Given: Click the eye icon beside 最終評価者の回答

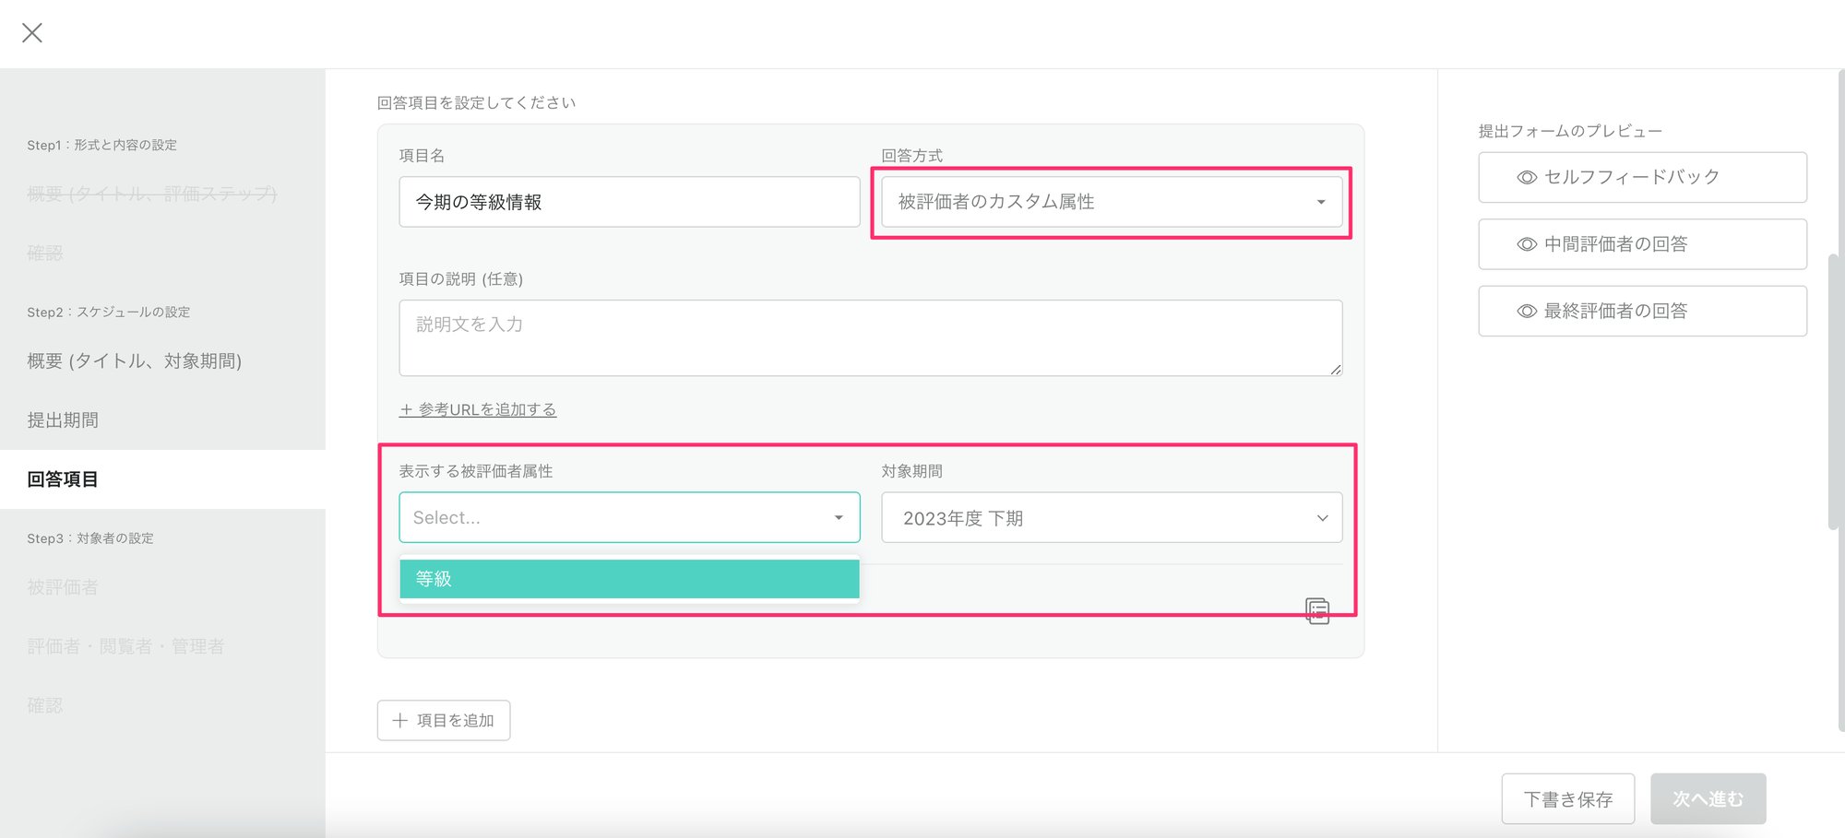Looking at the screenshot, I should coord(1527,312).
